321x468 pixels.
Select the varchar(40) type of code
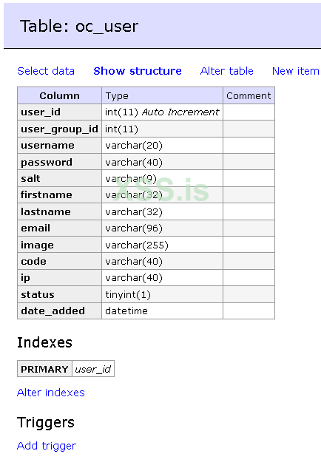pyautogui.click(x=162, y=261)
